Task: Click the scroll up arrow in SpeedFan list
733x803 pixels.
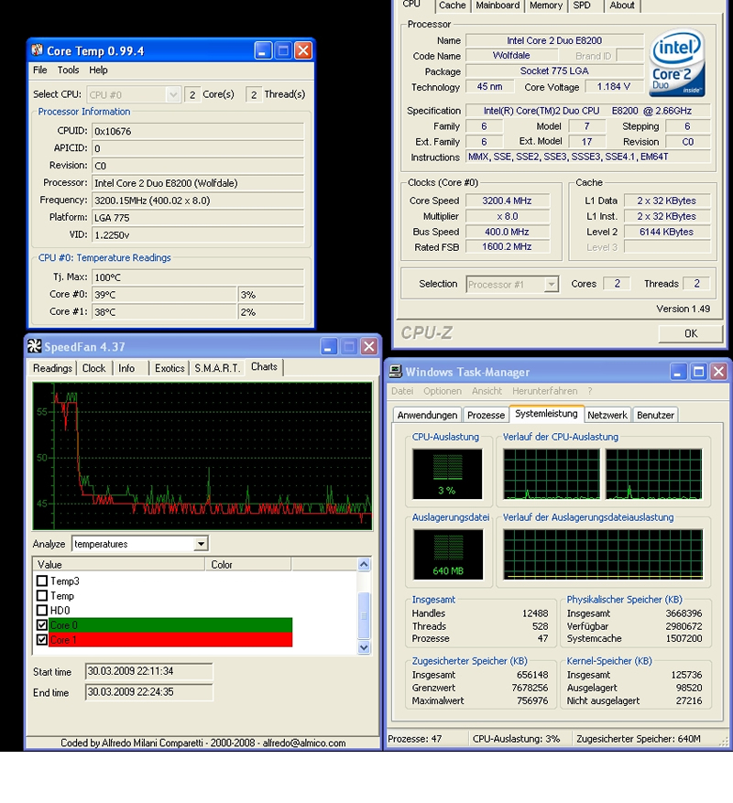Action: point(364,564)
